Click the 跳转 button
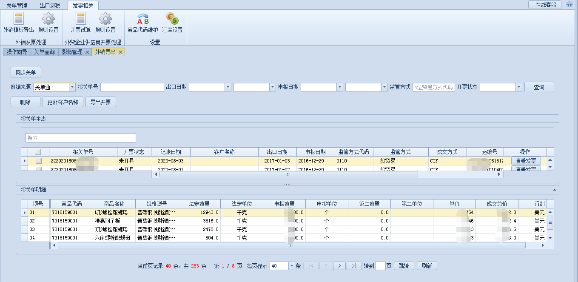Viewport: 578px width, 282px height. 404,266
